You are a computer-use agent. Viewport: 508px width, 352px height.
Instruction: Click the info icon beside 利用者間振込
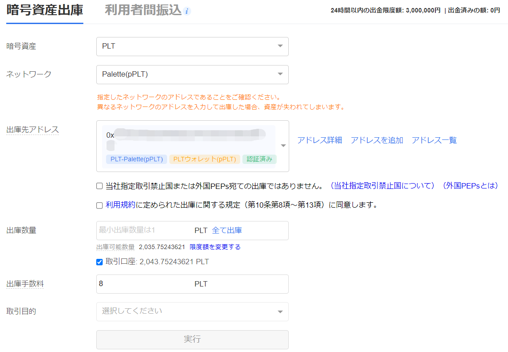point(187,11)
